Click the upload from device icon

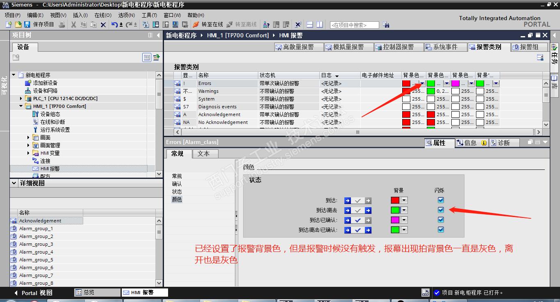pyautogui.click(x=165, y=25)
